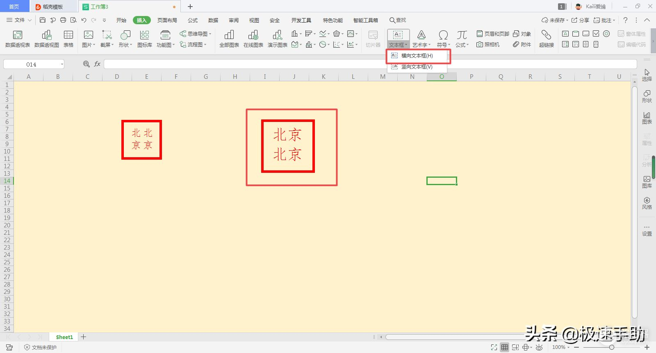Screen dimensions: 656x353
Task: Open the 图标库 icon library
Action: 144,39
